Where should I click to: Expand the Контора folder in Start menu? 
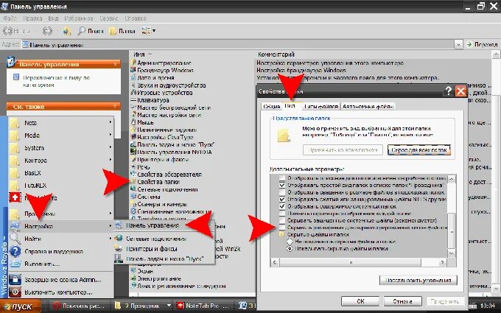(60, 161)
